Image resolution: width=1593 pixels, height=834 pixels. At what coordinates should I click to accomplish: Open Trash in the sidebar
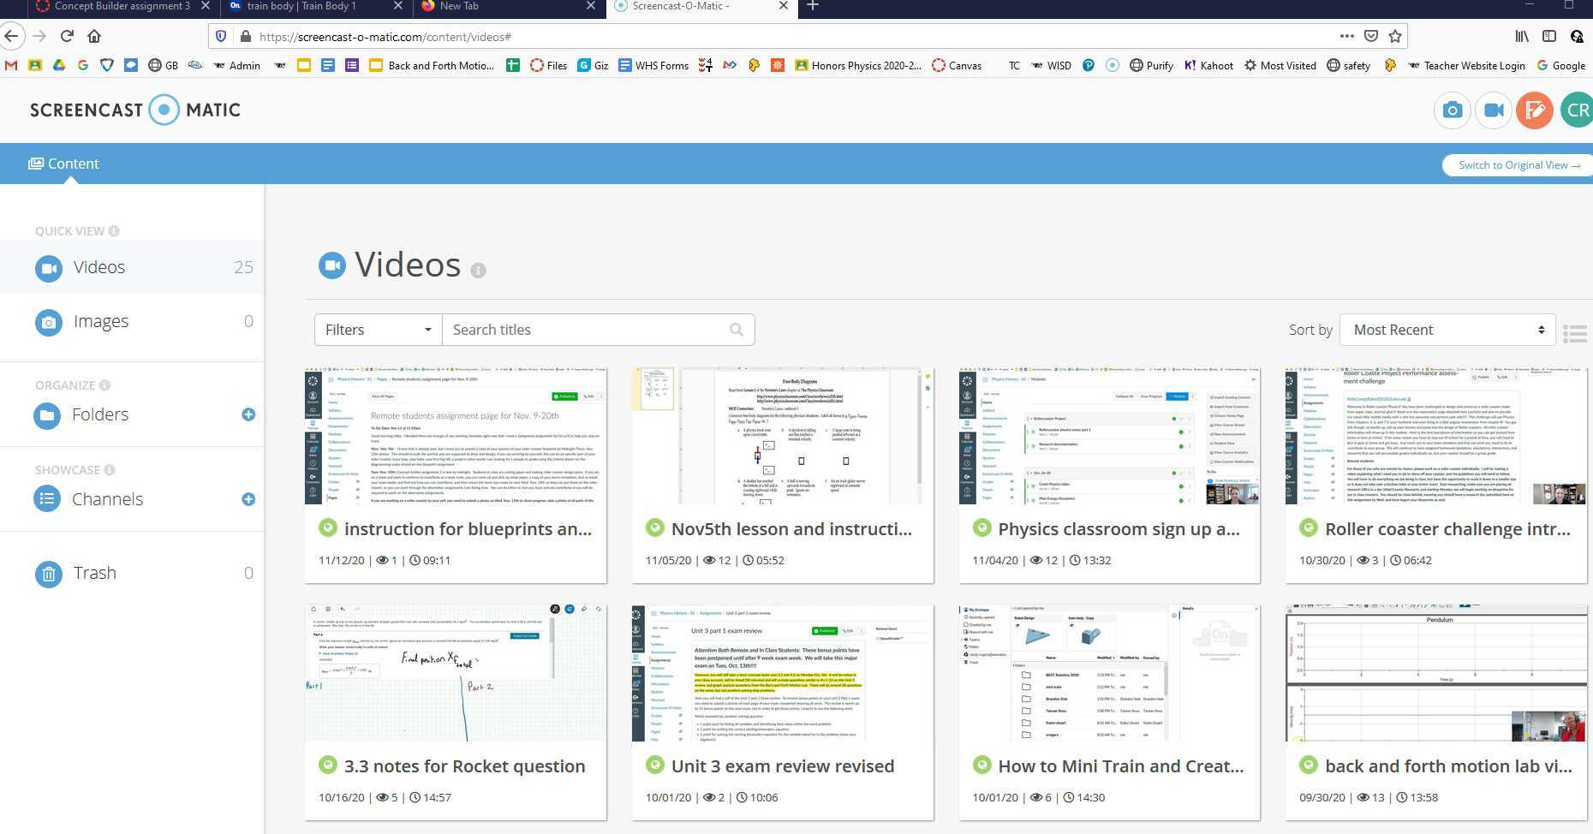point(94,573)
